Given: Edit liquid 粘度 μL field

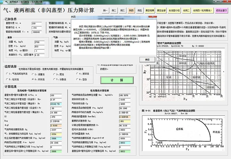Looking at the screenshot, I should click(39, 51).
